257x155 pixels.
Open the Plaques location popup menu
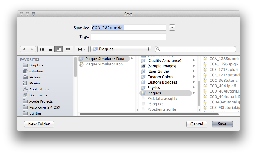[x=121, y=49]
